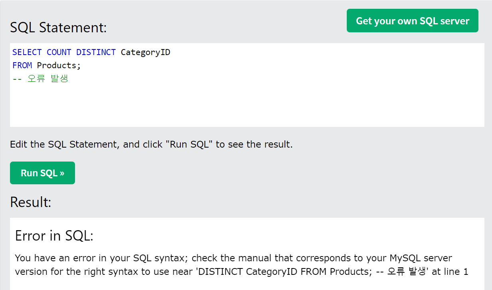Click the Run SQL button
This screenshot has width=492, height=290.
click(42, 173)
